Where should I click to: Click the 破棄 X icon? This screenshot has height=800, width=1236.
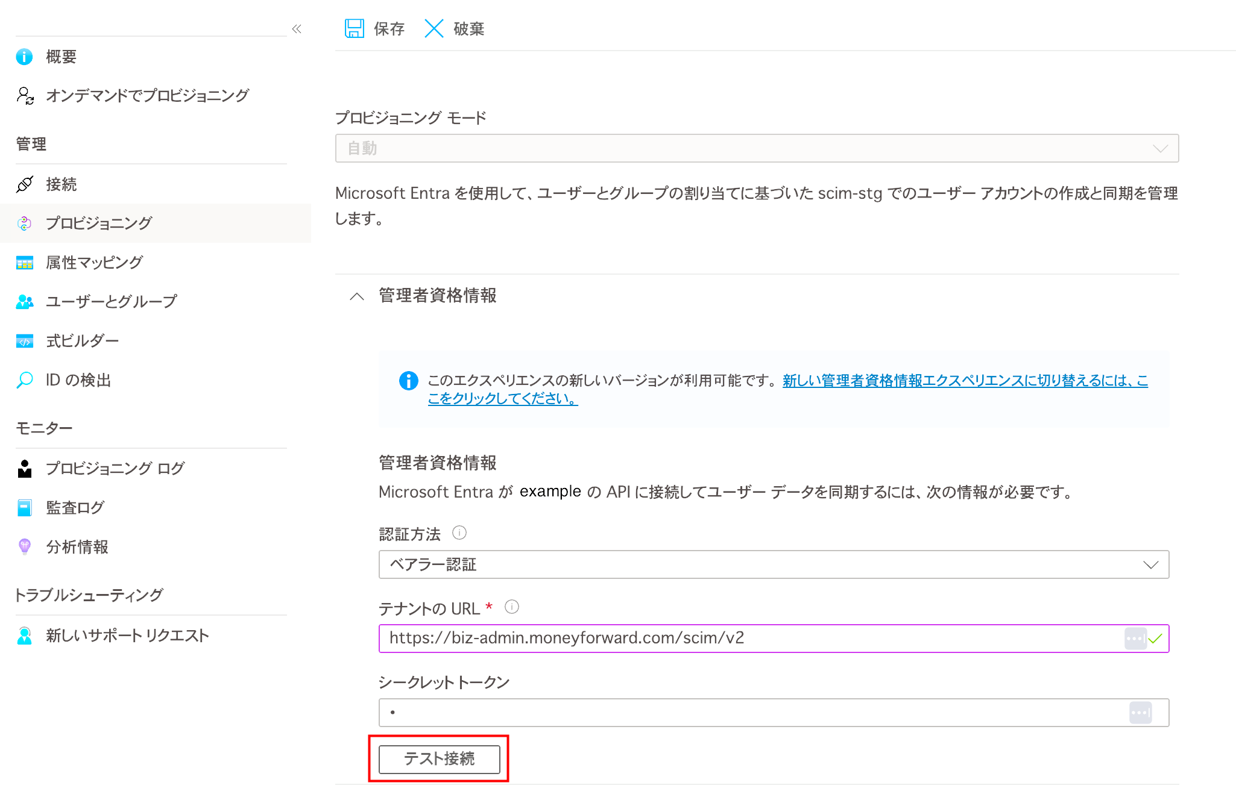[434, 28]
